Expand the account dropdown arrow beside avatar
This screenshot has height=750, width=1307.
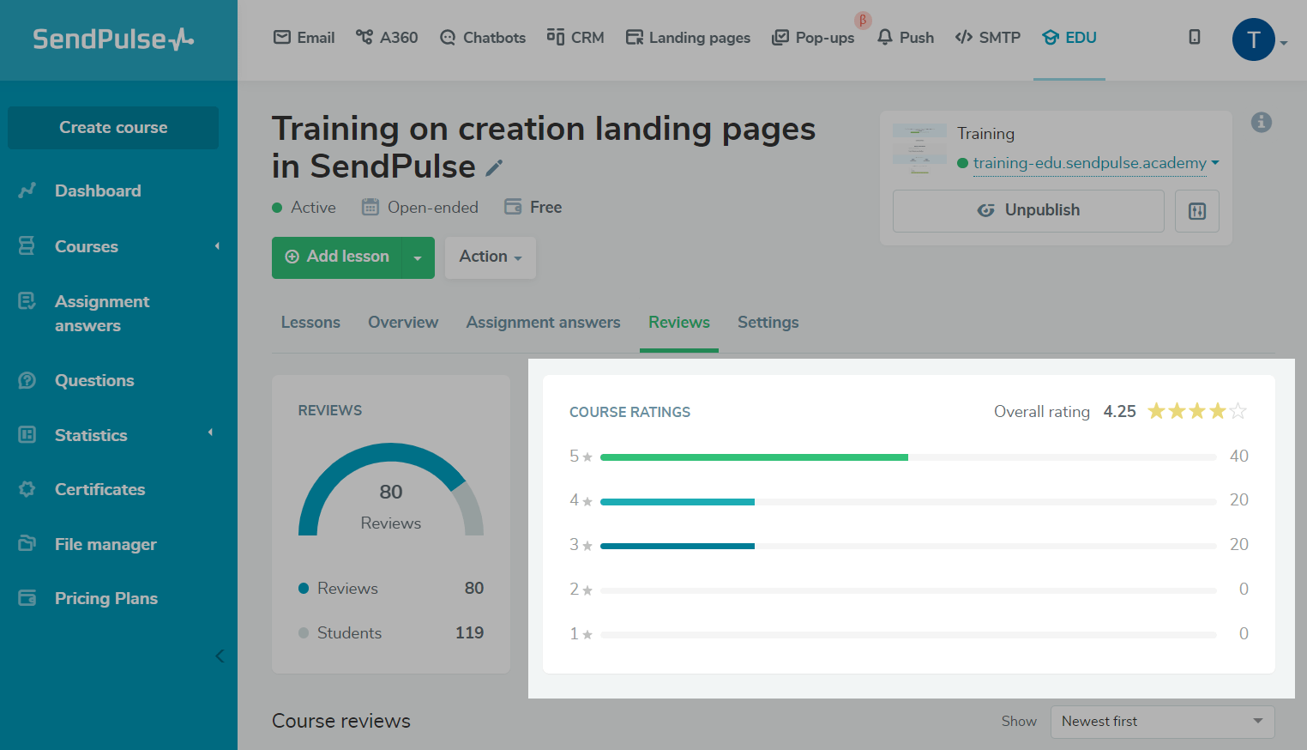point(1284,43)
